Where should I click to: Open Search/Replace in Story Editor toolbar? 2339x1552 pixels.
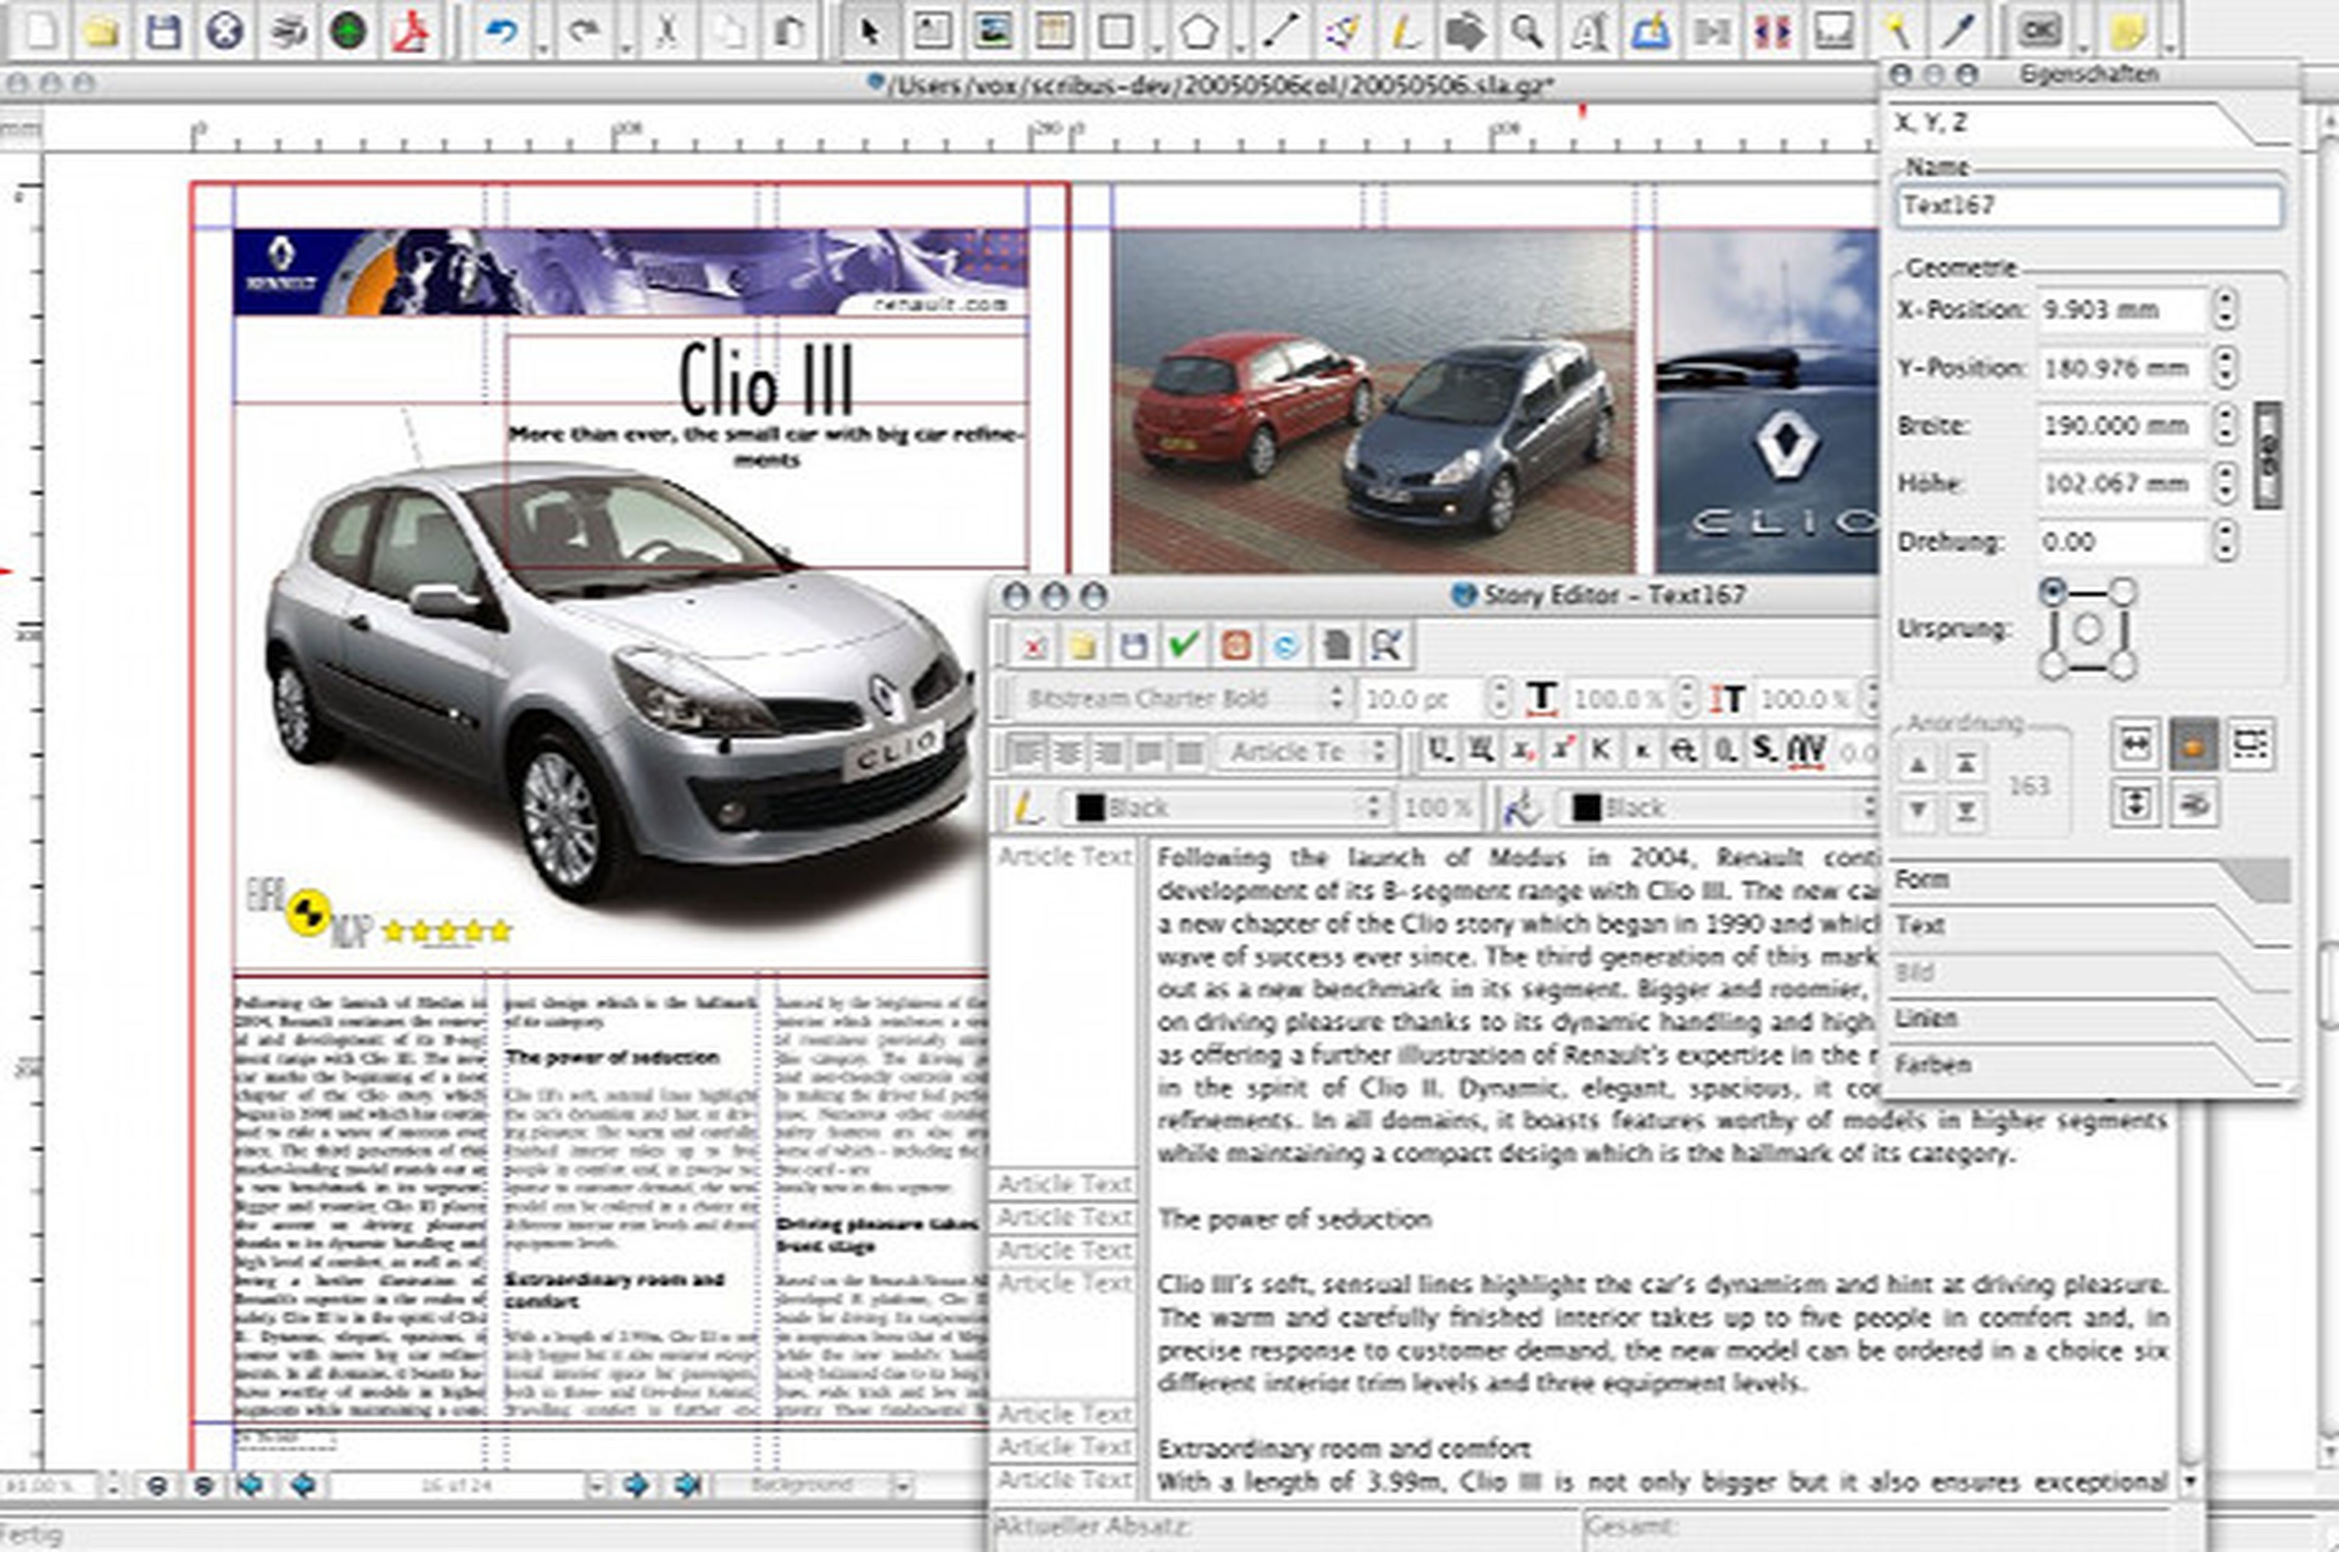[x=1387, y=646]
